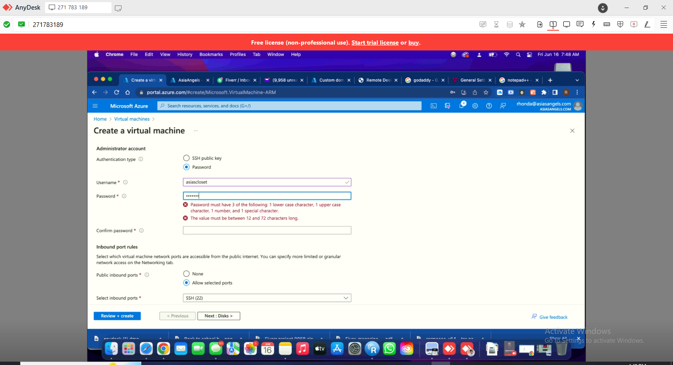
Task: Open Chrome three-dot menu
Action: [577, 93]
